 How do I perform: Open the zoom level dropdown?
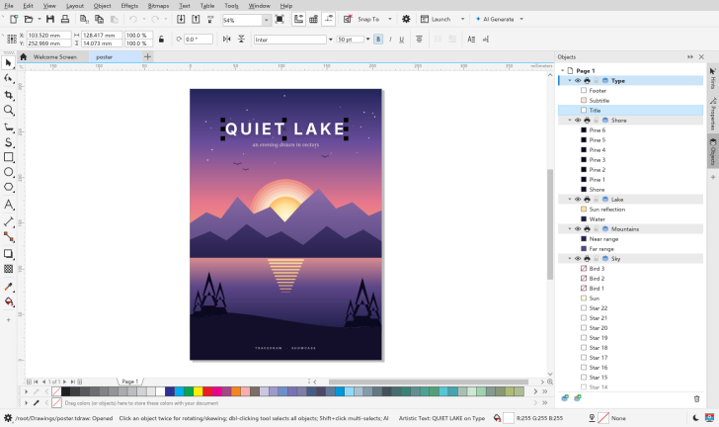[x=266, y=20]
